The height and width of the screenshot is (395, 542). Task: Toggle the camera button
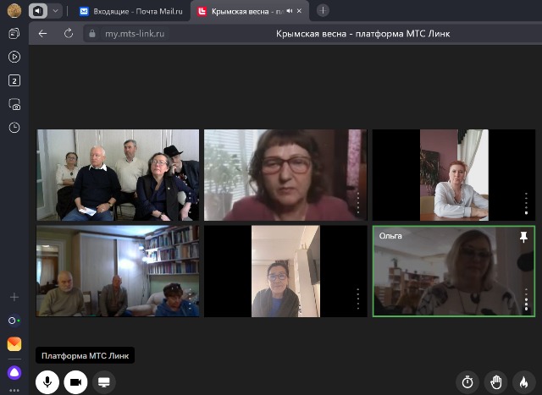75,382
